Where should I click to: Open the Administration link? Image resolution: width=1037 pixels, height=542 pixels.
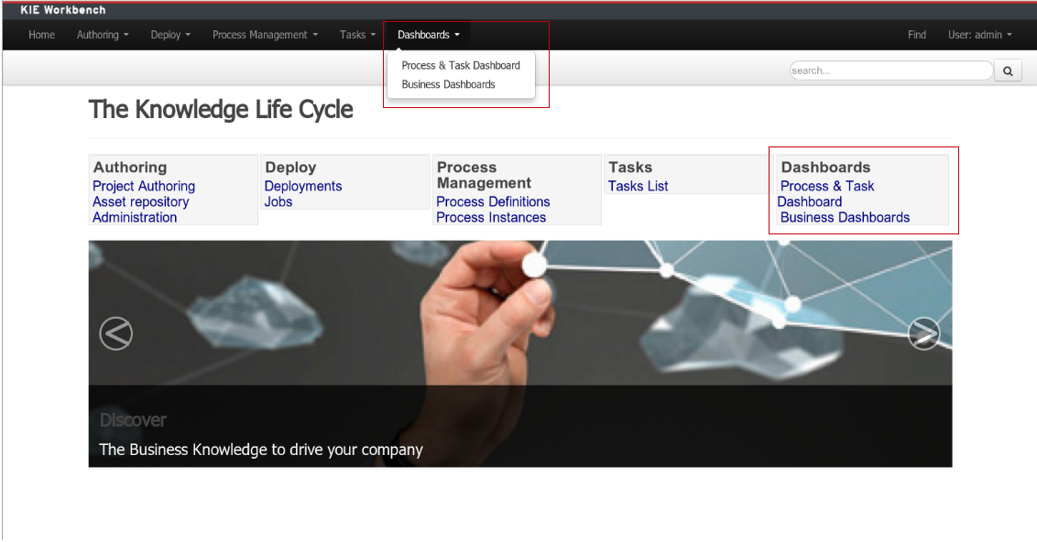[135, 218]
